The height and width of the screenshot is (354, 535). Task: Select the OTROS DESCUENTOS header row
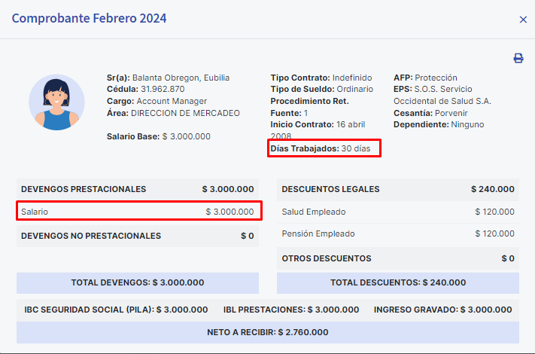pos(398,258)
